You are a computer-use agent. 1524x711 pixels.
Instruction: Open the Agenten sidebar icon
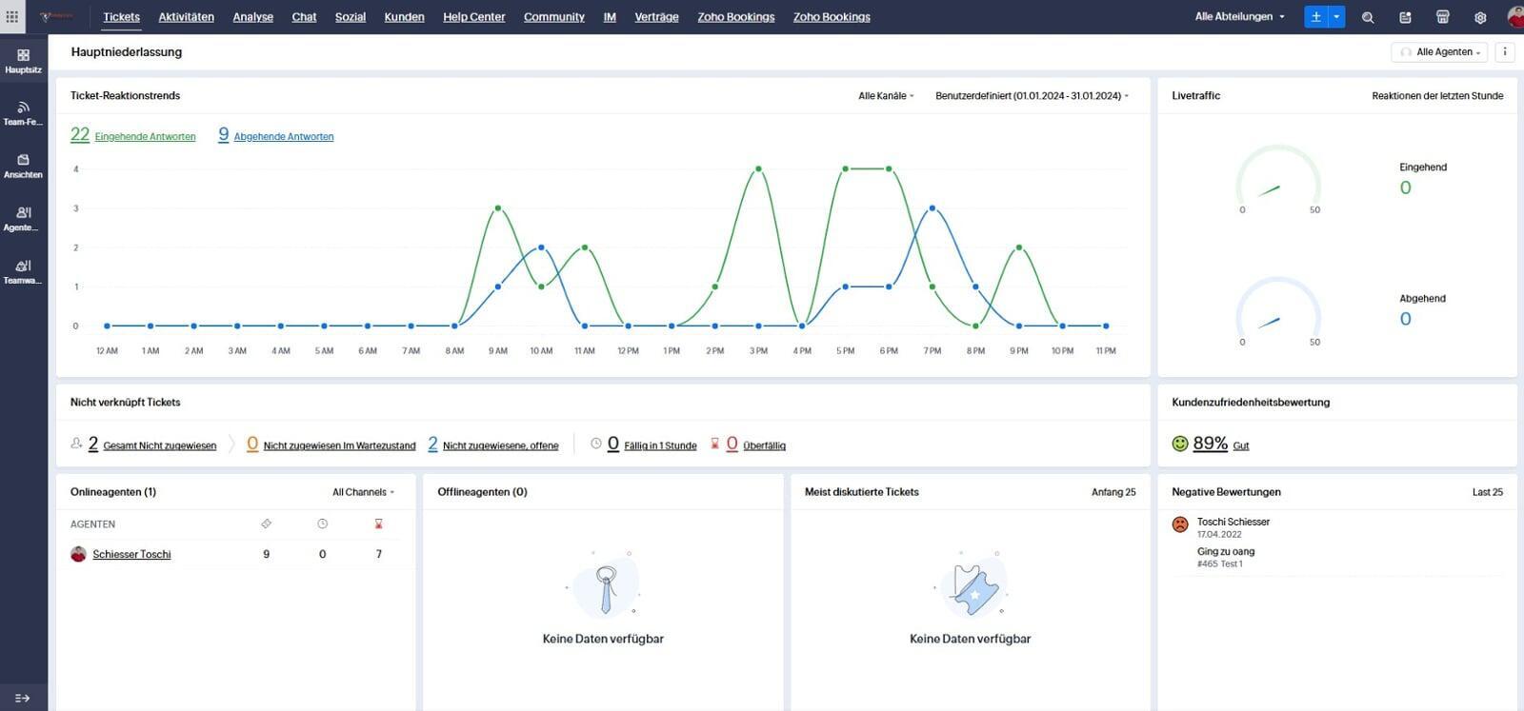[23, 219]
